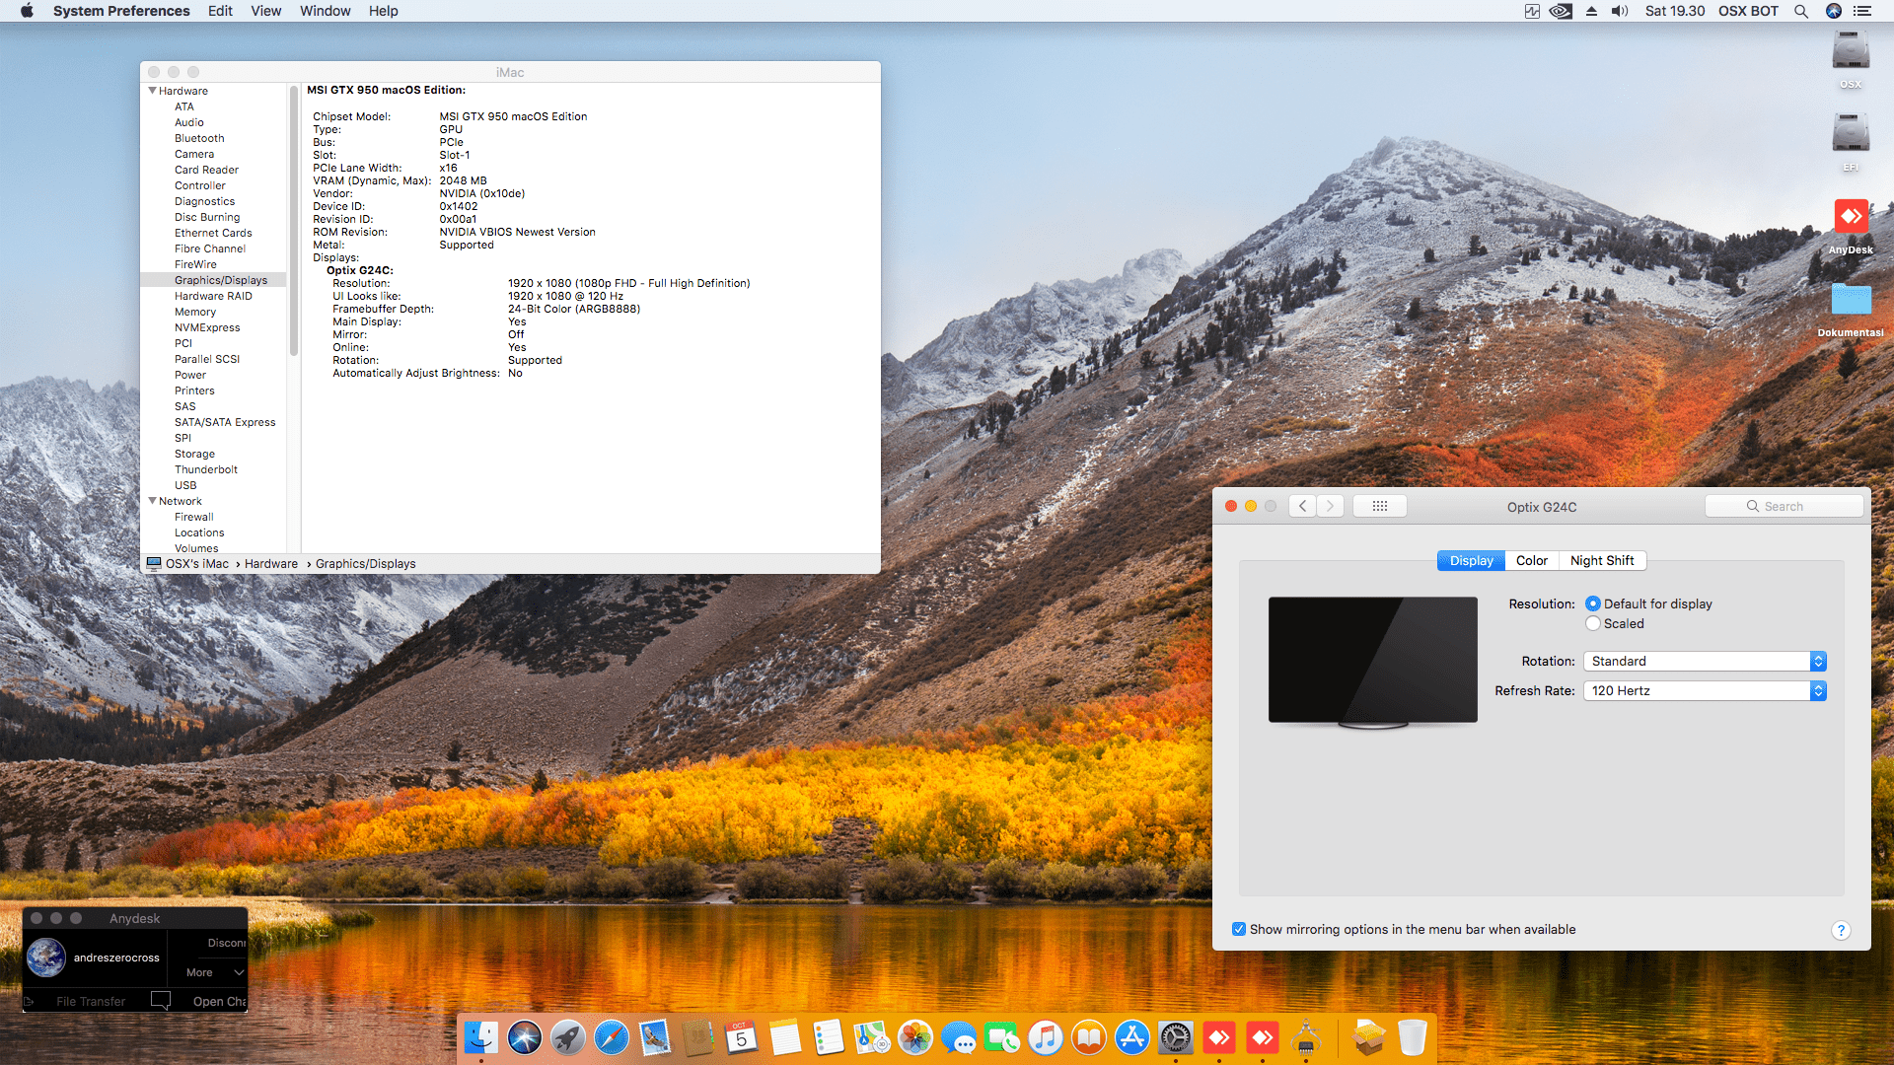Image resolution: width=1894 pixels, height=1065 pixels.
Task: Open the AnyDesk desktop shortcut icon
Action: click(1851, 217)
